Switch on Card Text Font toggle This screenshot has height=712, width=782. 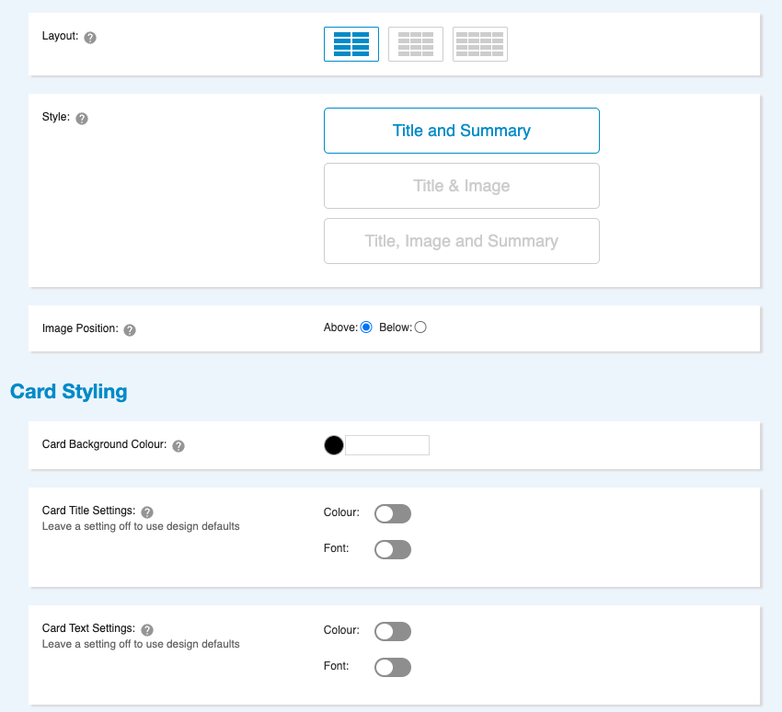[x=393, y=667]
